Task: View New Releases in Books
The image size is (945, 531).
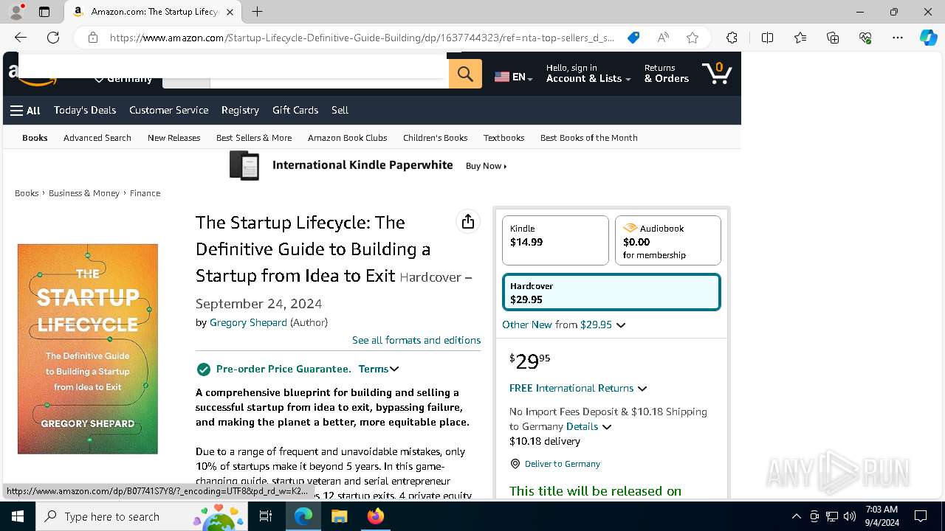Action: pyautogui.click(x=173, y=138)
